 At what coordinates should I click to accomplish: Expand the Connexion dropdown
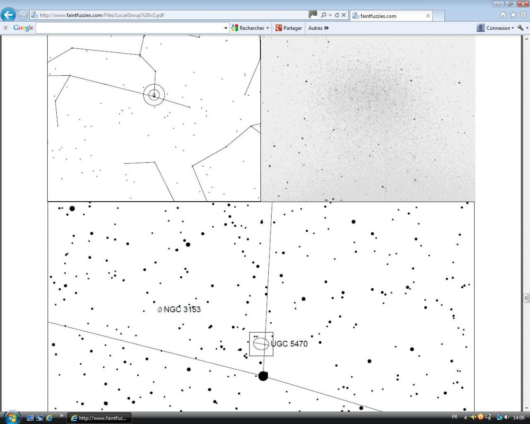[513, 28]
